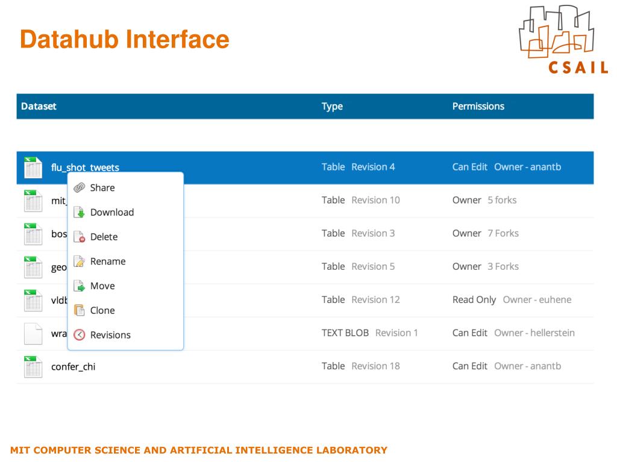Click the mit_ dataset name

59,201
